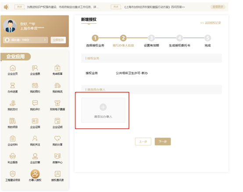243x192 pixels.
Task: Go to step 1 选择授权业务
Action: pos(95,38)
